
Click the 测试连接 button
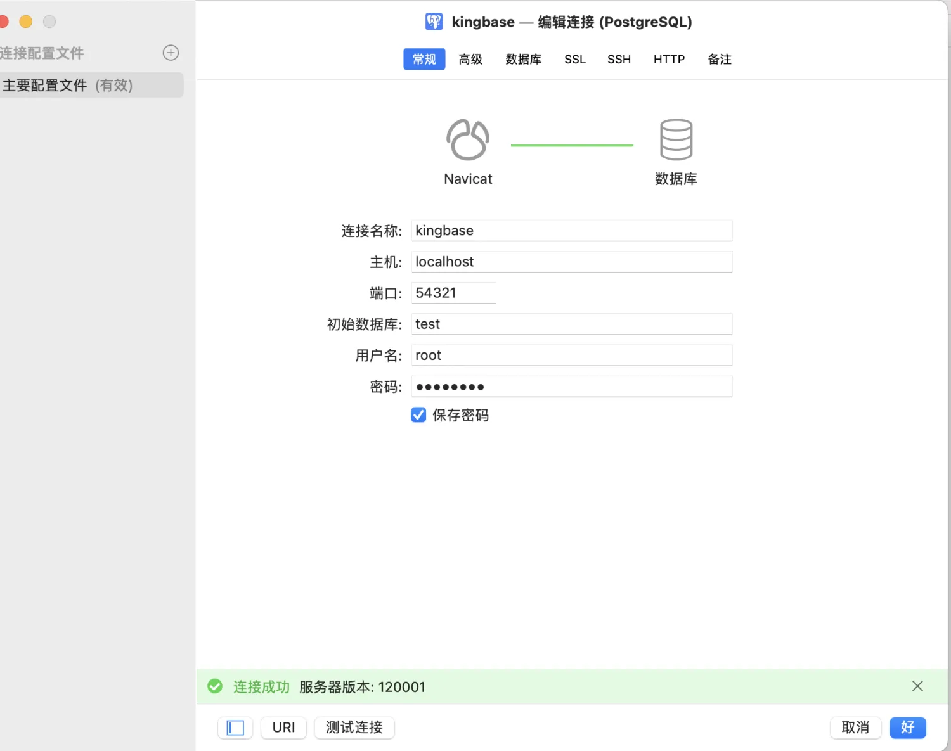pos(354,728)
